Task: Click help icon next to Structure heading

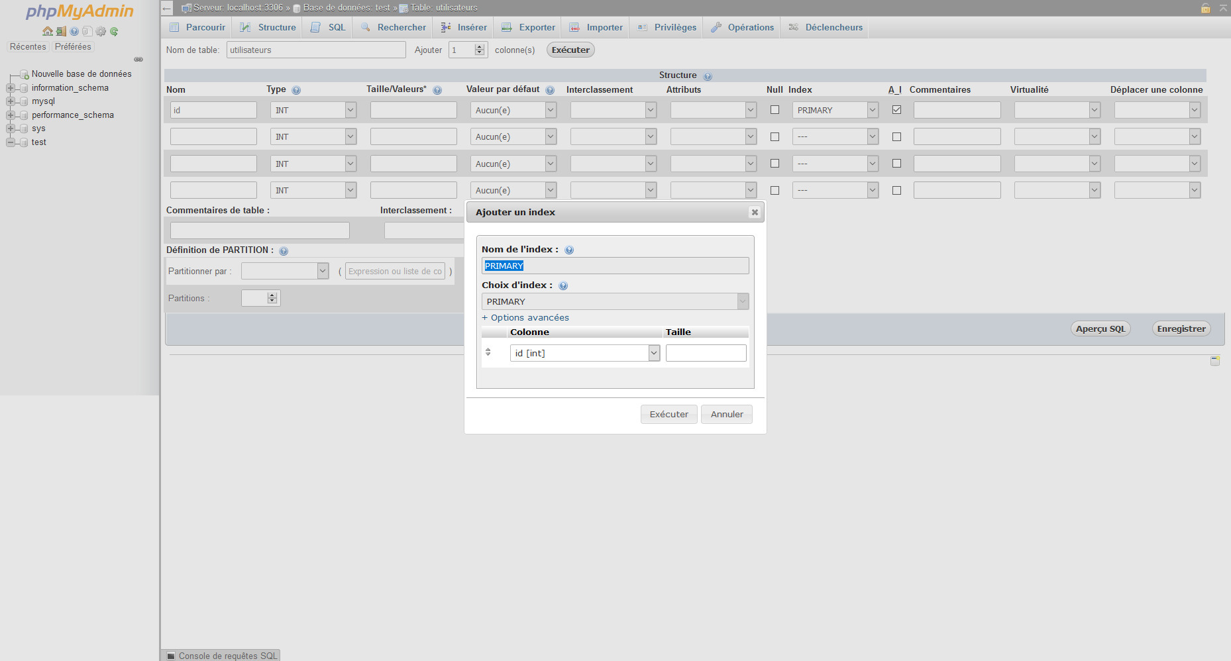Action: click(x=708, y=76)
